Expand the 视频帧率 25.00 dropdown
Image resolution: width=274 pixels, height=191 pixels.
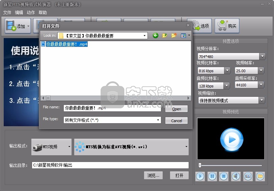261,71
